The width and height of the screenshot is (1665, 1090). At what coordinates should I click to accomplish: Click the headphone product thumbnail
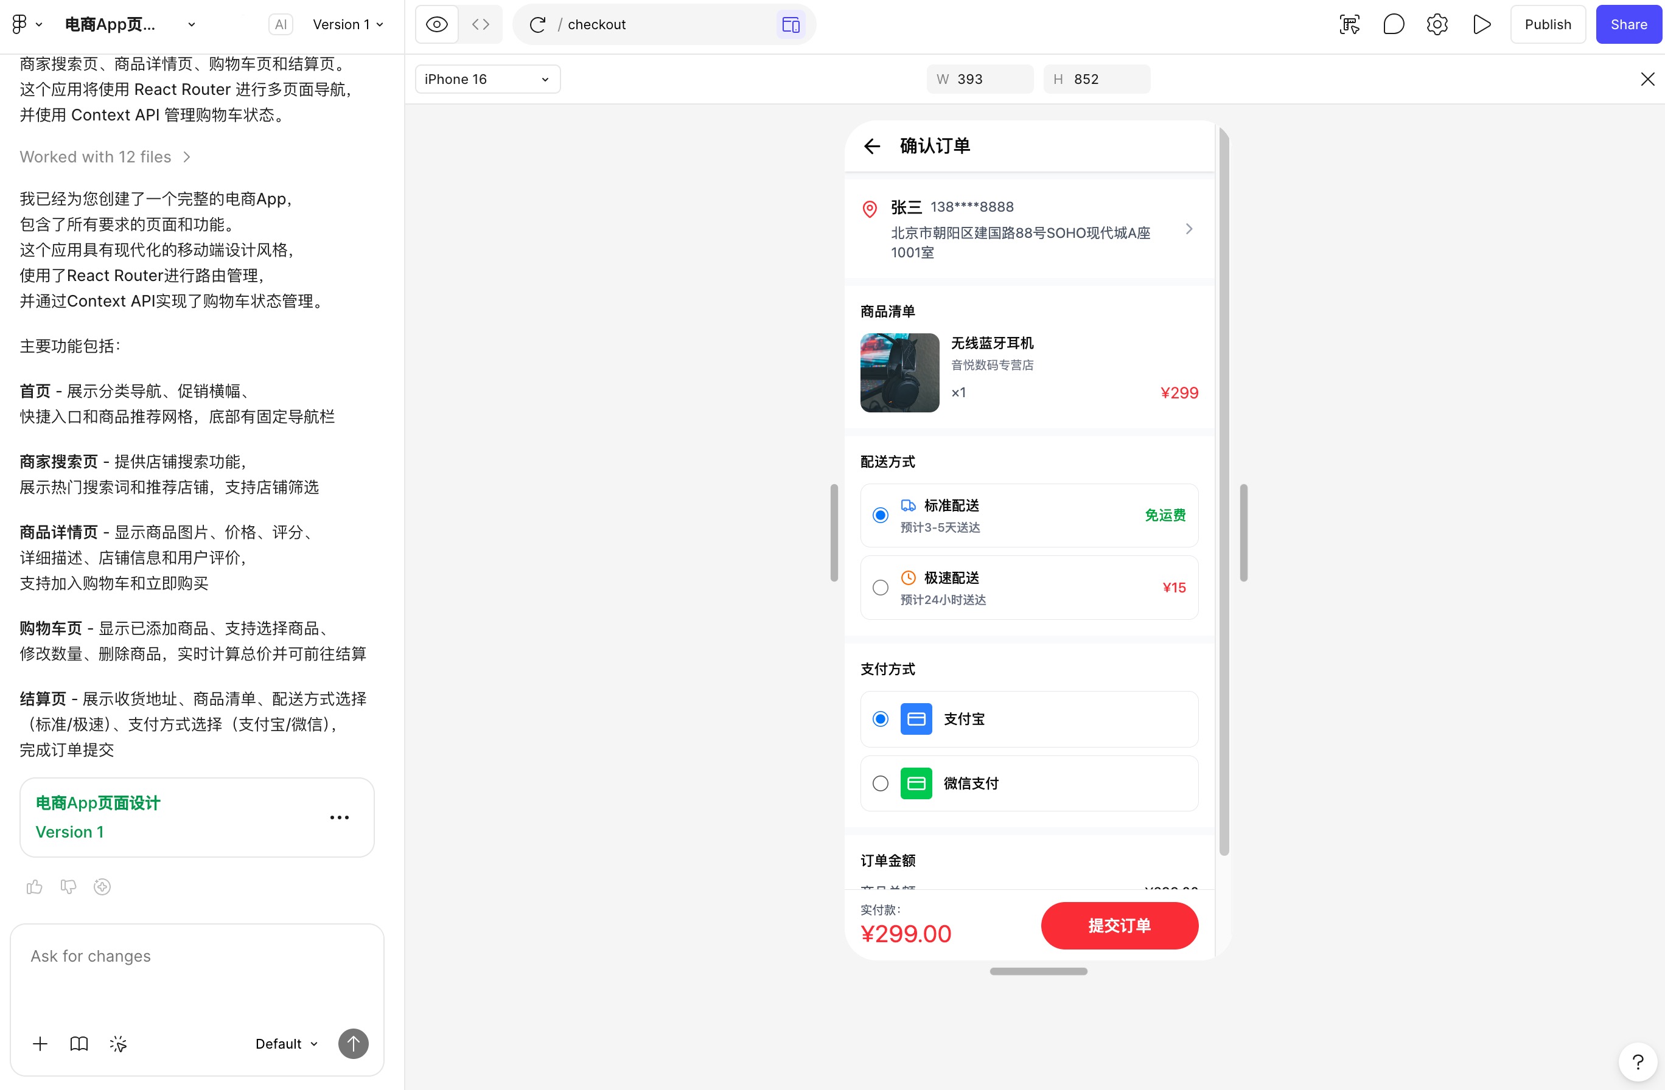click(x=899, y=373)
